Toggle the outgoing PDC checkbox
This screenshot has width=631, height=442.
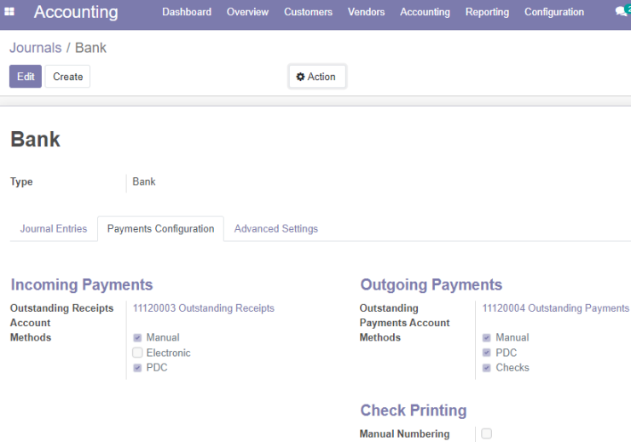pyautogui.click(x=487, y=353)
